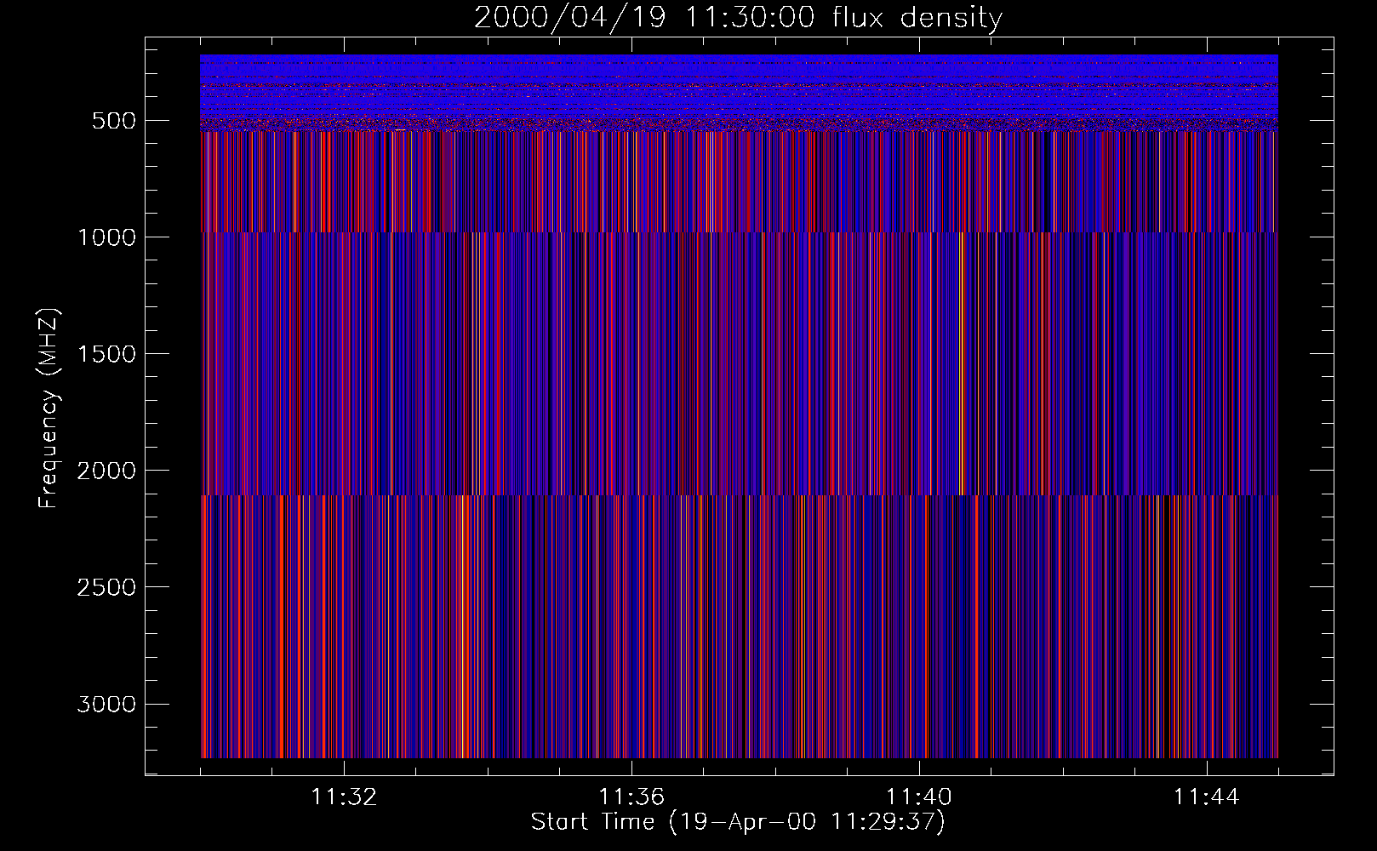Click the 2000 frequency tick label
This screenshot has height=851, width=1377.
[x=106, y=471]
